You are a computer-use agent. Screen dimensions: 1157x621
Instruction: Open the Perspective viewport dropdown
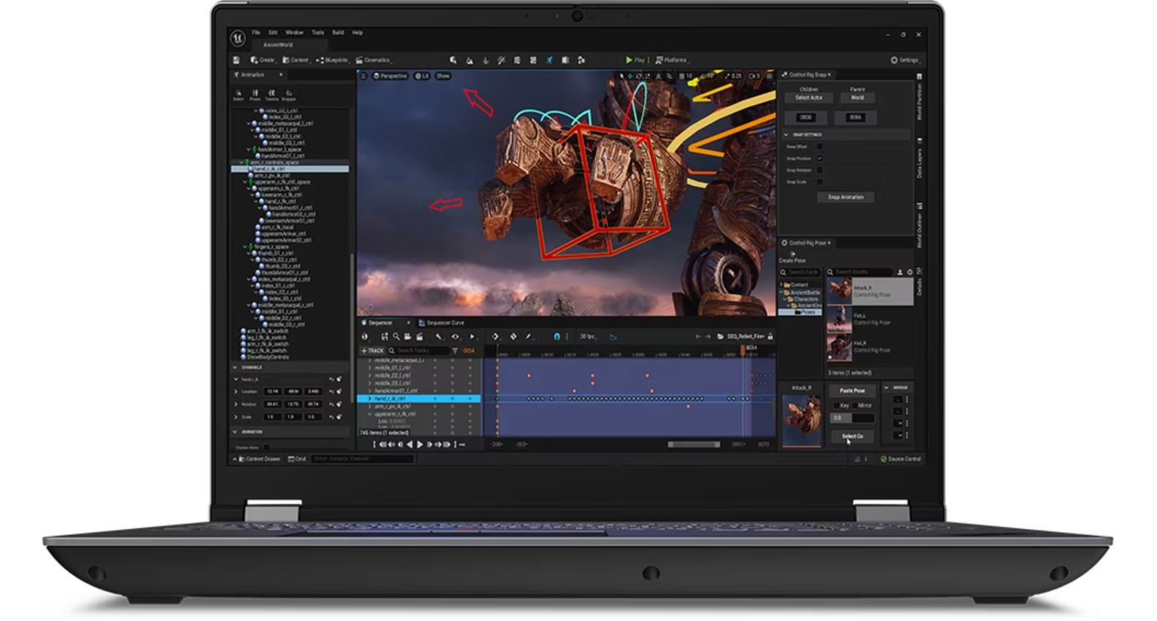tap(390, 76)
